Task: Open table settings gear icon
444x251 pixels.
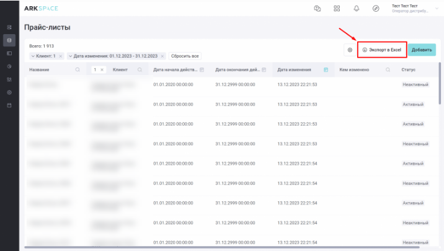Action: pos(350,50)
